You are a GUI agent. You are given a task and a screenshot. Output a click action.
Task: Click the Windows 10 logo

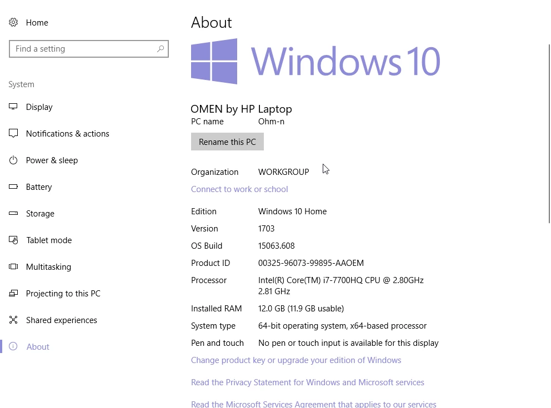(315, 62)
